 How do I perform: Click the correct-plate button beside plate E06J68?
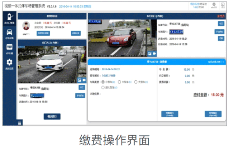coord(82,87)
